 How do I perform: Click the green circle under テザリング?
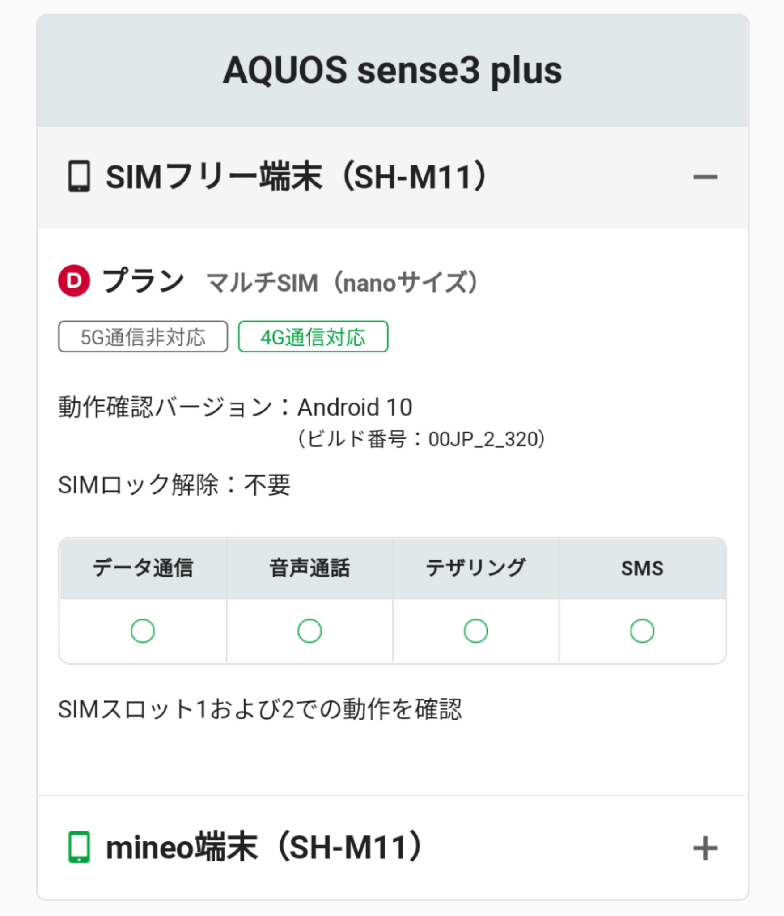(x=476, y=631)
